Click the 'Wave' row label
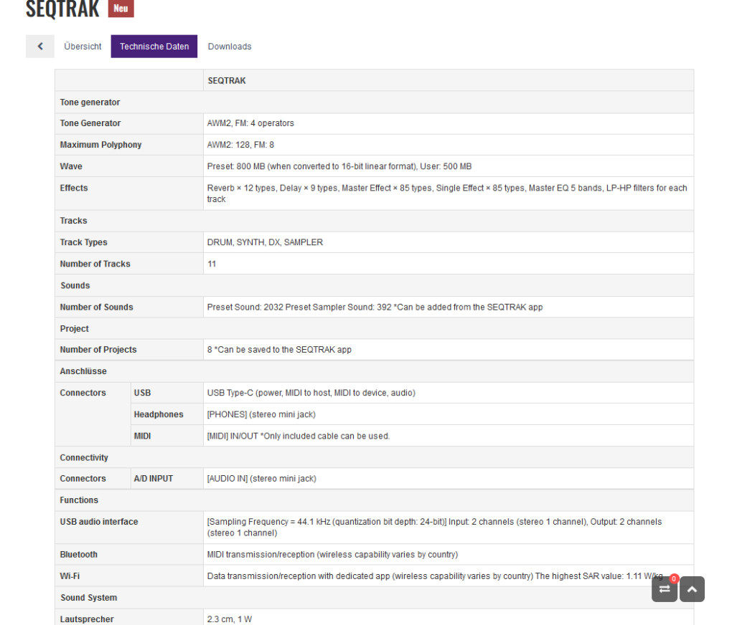This screenshot has width=732, height=625. click(71, 166)
